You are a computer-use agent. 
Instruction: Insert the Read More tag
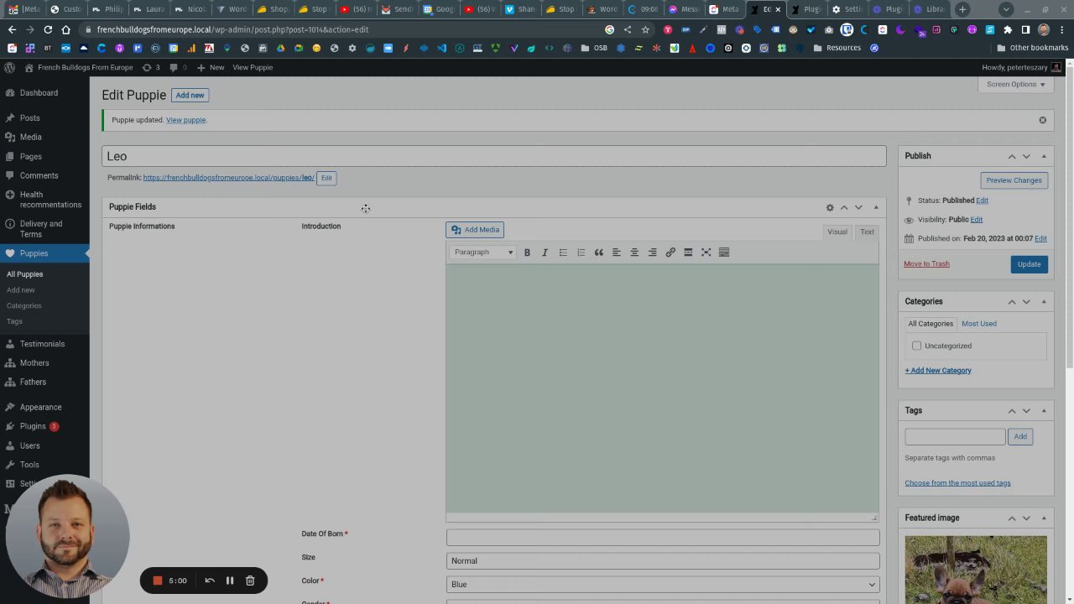688,253
